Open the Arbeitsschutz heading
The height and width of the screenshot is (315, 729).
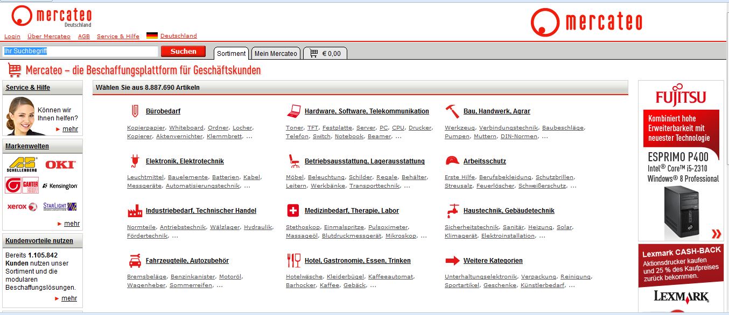(x=485, y=161)
